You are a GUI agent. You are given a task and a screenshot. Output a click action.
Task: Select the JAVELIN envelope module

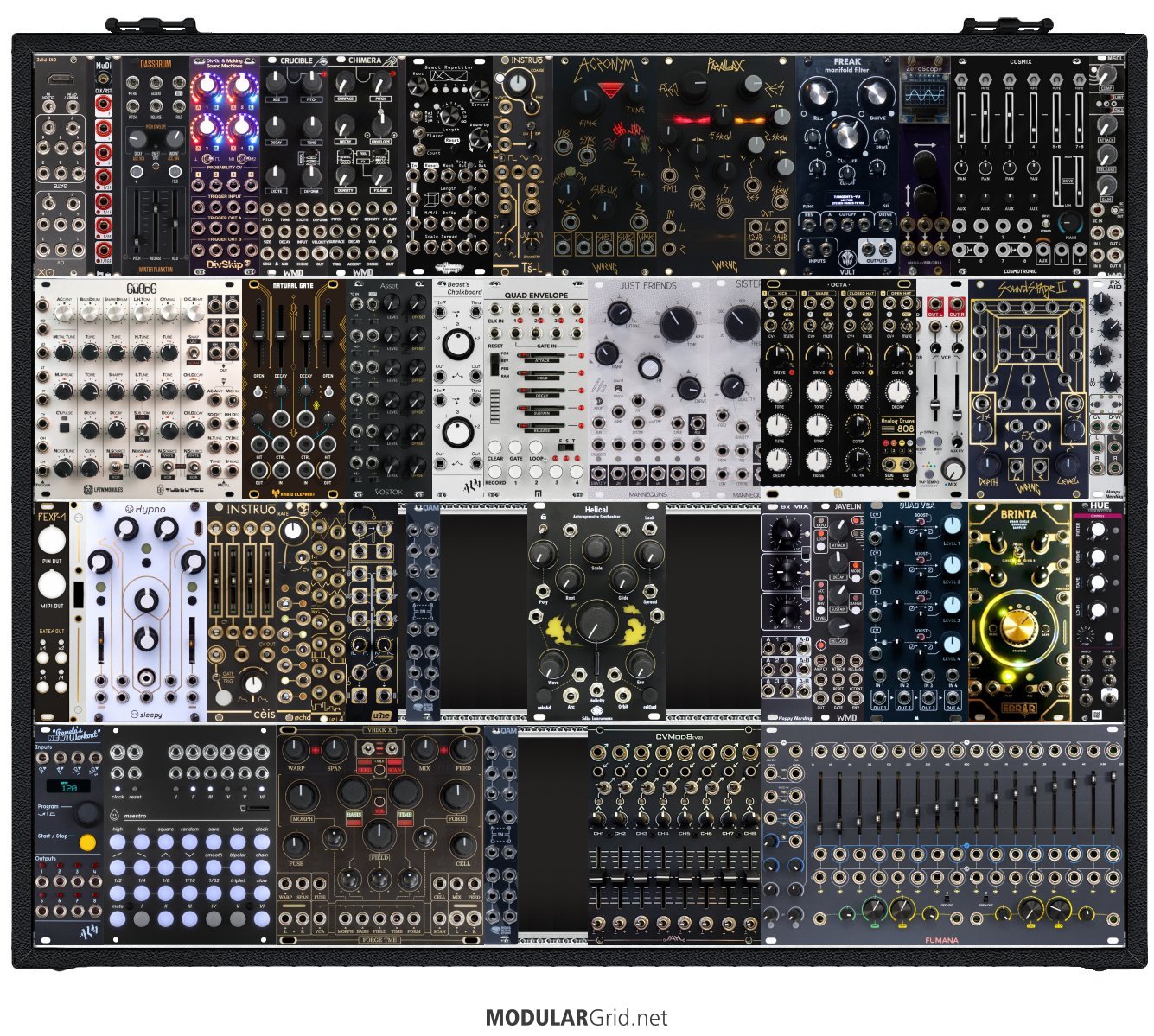coord(838,611)
